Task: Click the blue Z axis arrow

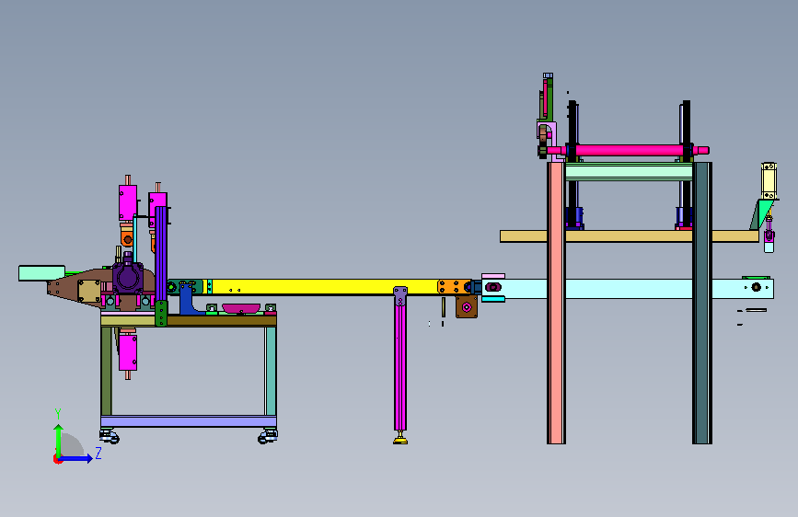Action: click(76, 458)
